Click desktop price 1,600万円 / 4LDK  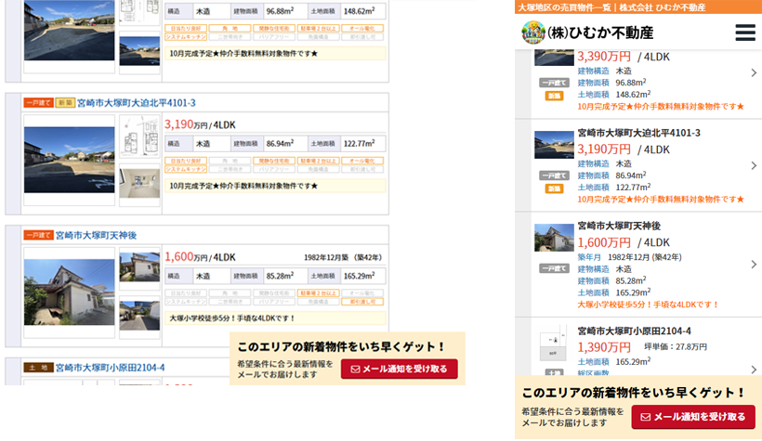(200, 256)
